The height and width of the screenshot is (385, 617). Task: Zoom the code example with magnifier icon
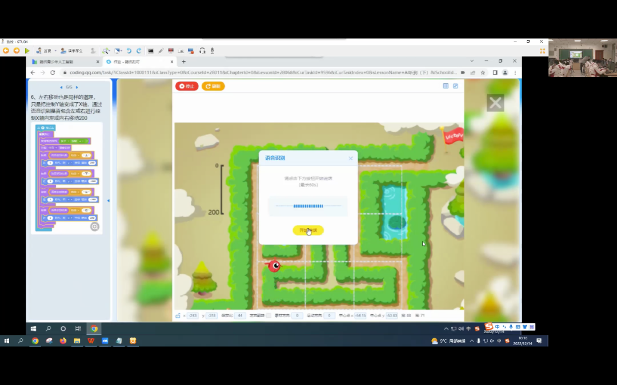[x=94, y=226]
